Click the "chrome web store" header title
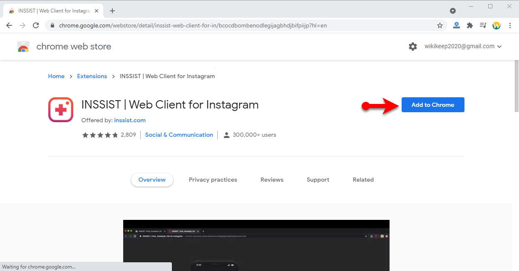 click(74, 47)
